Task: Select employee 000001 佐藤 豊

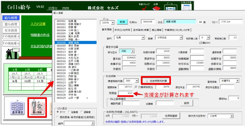Action: point(76,21)
